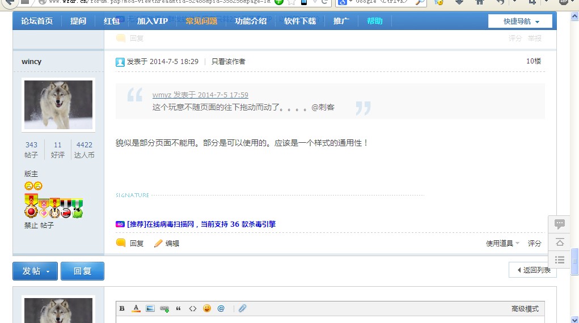579x323 pixels.
Task: Click the faded reply bubble at top
Action: tap(121, 38)
